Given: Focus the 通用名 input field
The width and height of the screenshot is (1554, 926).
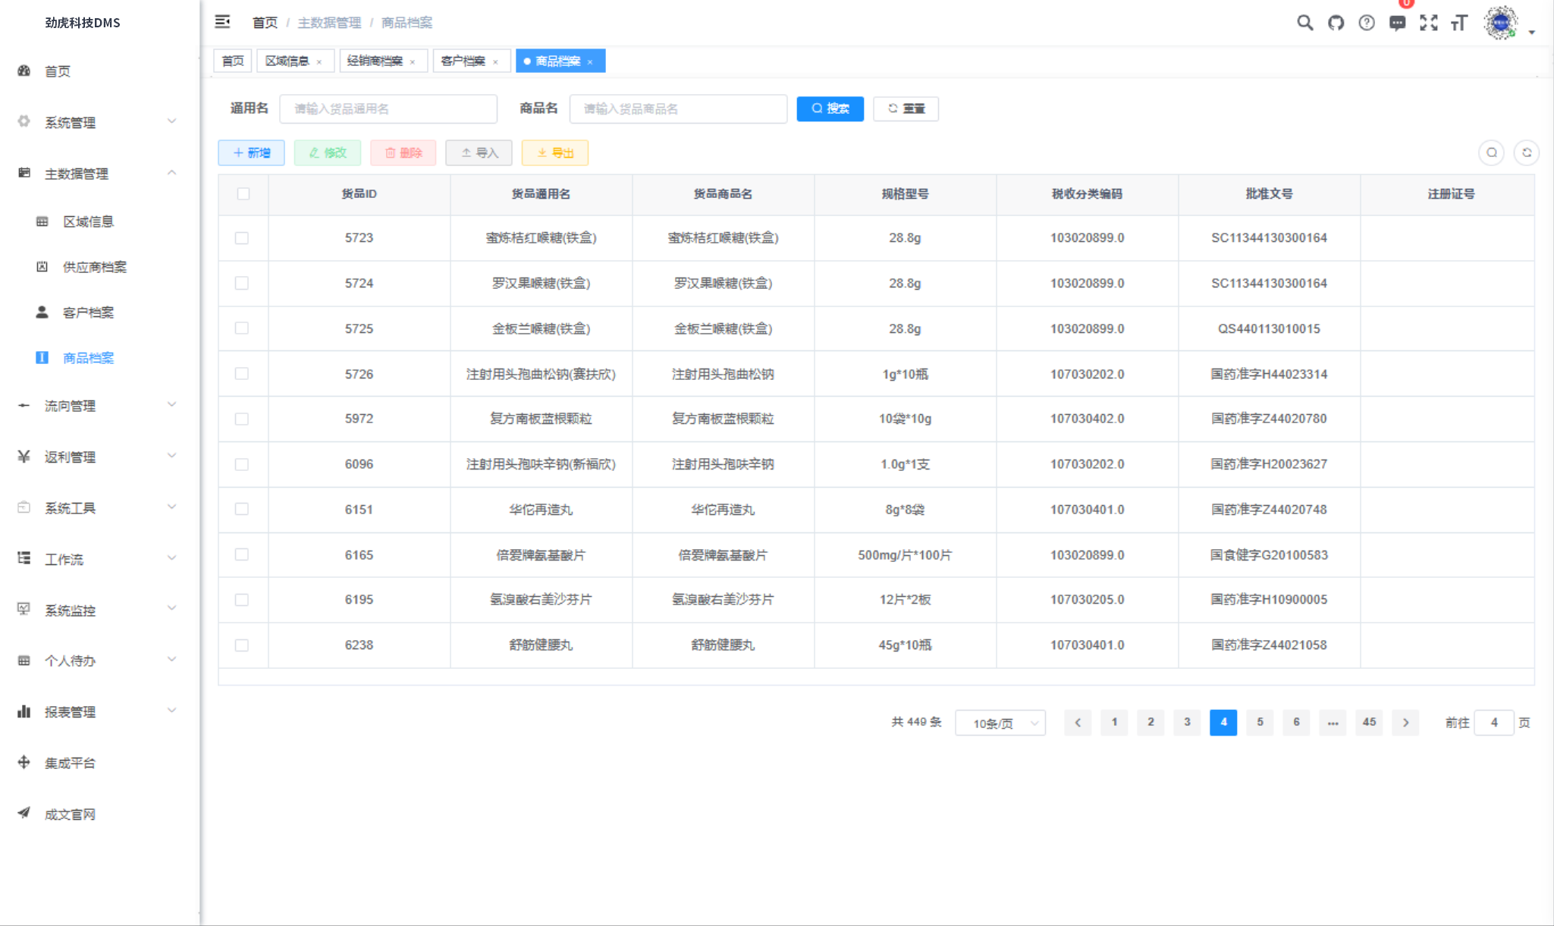Looking at the screenshot, I should coord(388,108).
